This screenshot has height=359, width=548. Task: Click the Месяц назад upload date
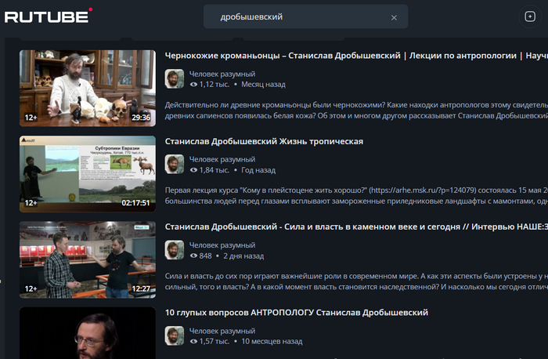click(263, 85)
